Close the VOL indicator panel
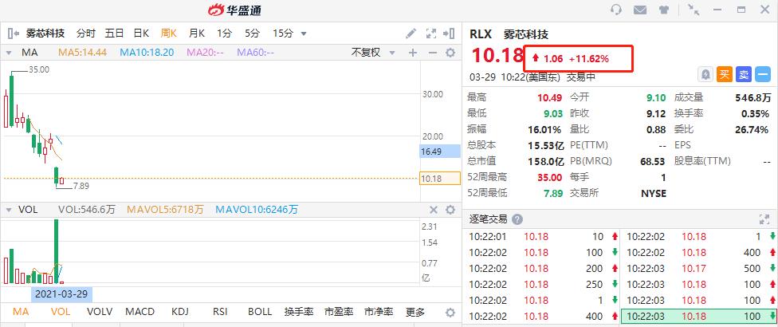This screenshot has width=778, height=327. 433,210
